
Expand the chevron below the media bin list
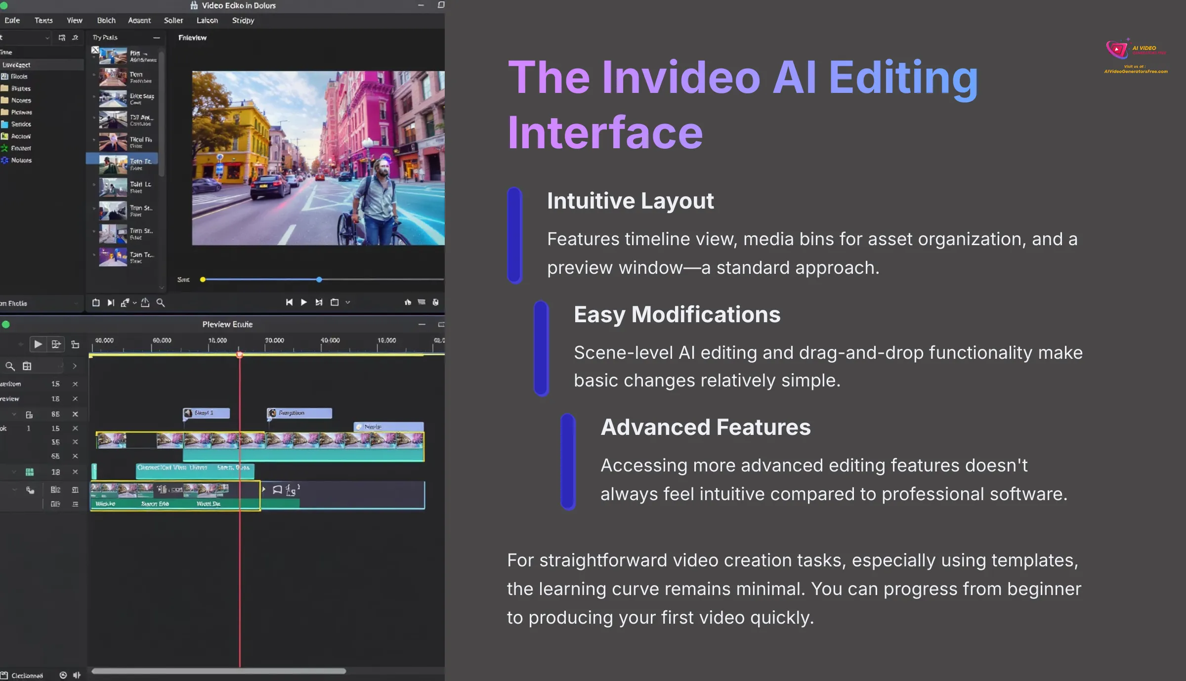162,287
